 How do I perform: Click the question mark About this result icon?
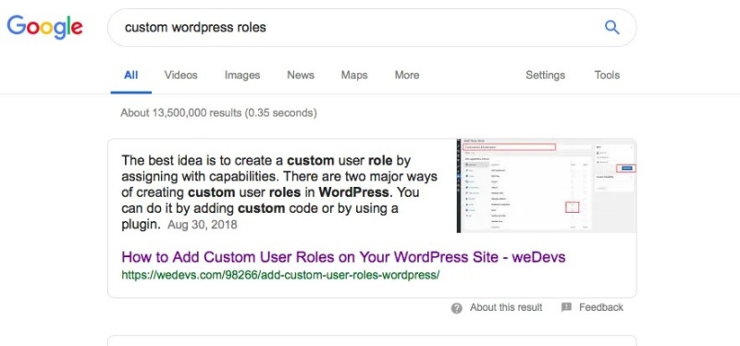pos(456,308)
